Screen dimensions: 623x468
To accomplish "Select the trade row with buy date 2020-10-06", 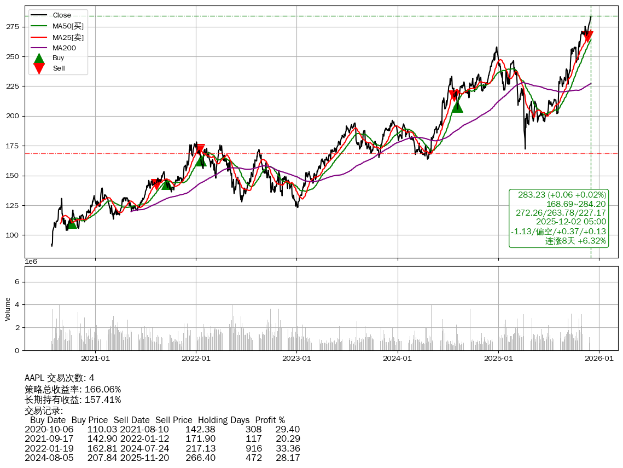I will pos(162,430).
